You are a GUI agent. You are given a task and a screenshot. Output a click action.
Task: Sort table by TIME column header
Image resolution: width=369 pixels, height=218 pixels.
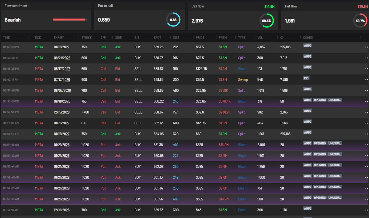(6, 38)
